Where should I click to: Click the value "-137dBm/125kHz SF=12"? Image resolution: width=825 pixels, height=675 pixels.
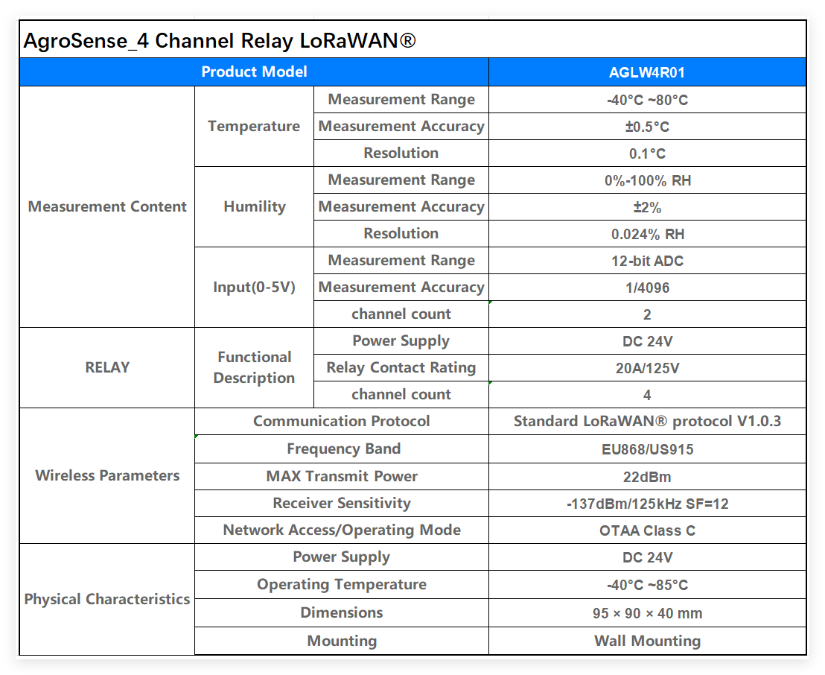tap(647, 504)
